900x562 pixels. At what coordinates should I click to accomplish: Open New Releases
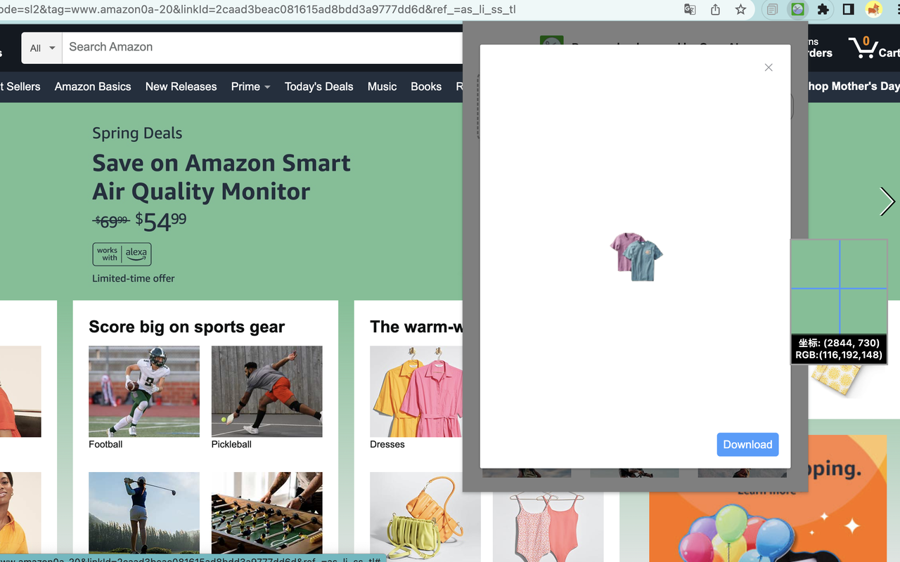181,86
